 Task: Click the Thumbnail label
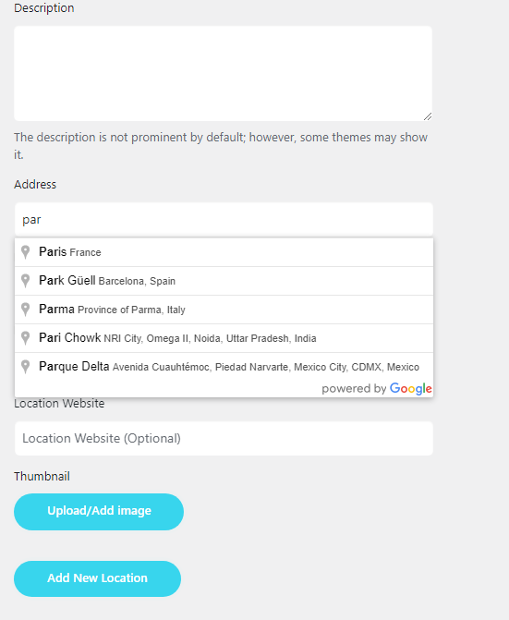point(42,476)
